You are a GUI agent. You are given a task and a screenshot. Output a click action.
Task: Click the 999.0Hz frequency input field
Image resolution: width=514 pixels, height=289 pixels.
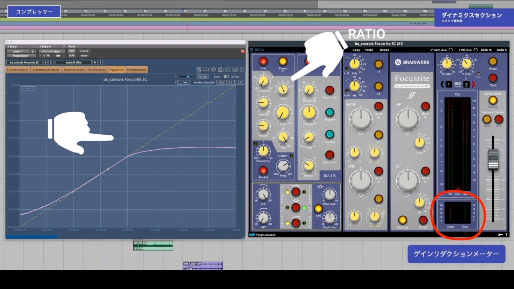tap(202, 77)
